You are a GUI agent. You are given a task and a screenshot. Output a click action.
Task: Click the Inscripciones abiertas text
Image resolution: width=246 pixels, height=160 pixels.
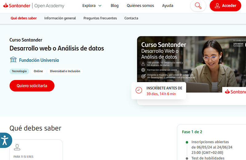[210, 142]
